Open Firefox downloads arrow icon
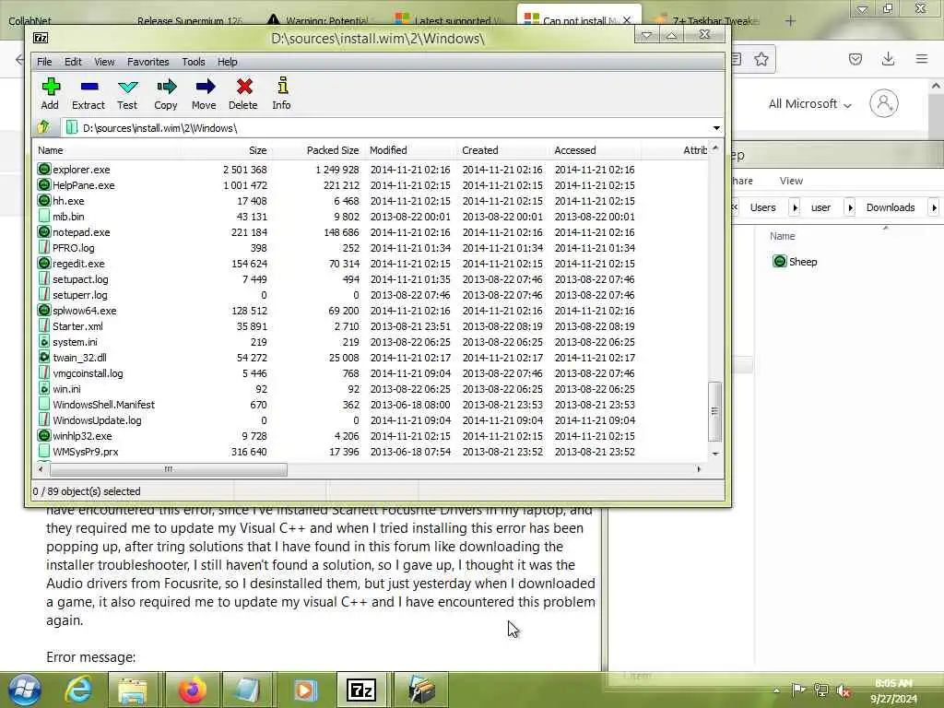 [x=888, y=58]
